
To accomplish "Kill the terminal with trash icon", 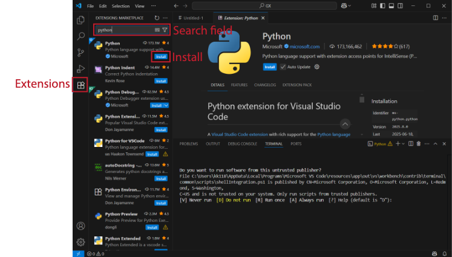I will point(419,144).
